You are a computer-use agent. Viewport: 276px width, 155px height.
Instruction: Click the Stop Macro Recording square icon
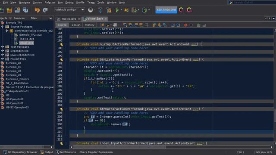pos(191,25)
